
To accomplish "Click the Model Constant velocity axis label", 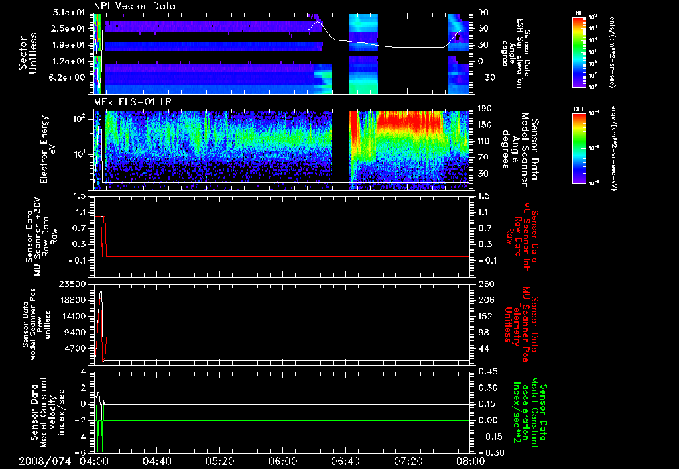I will pyautogui.click(x=50, y=411).
